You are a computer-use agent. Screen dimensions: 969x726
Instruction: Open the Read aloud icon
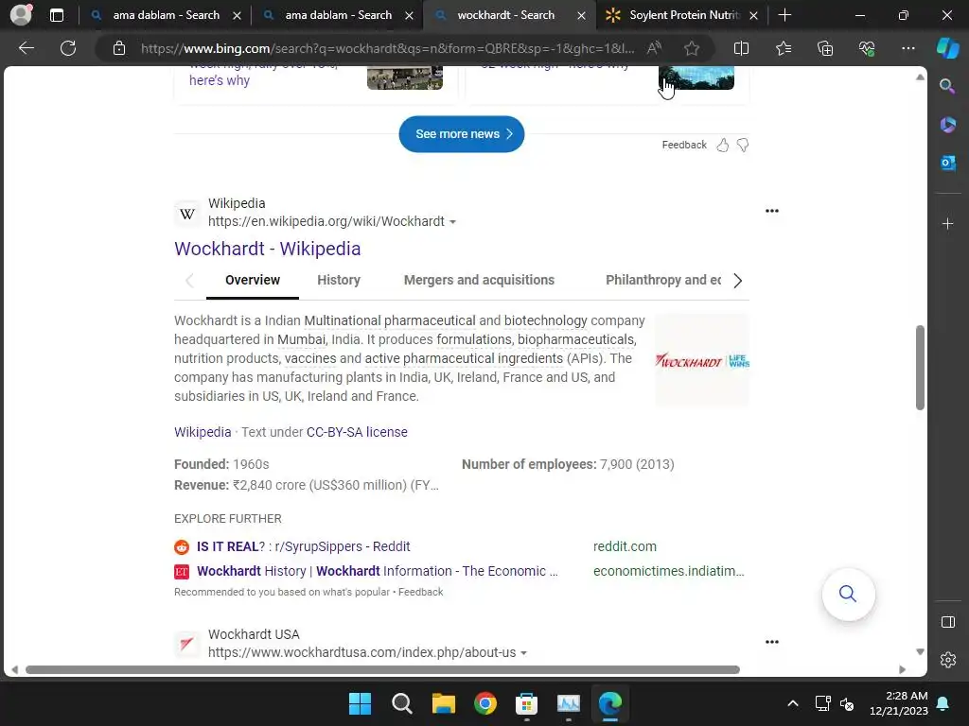point(655,48)
